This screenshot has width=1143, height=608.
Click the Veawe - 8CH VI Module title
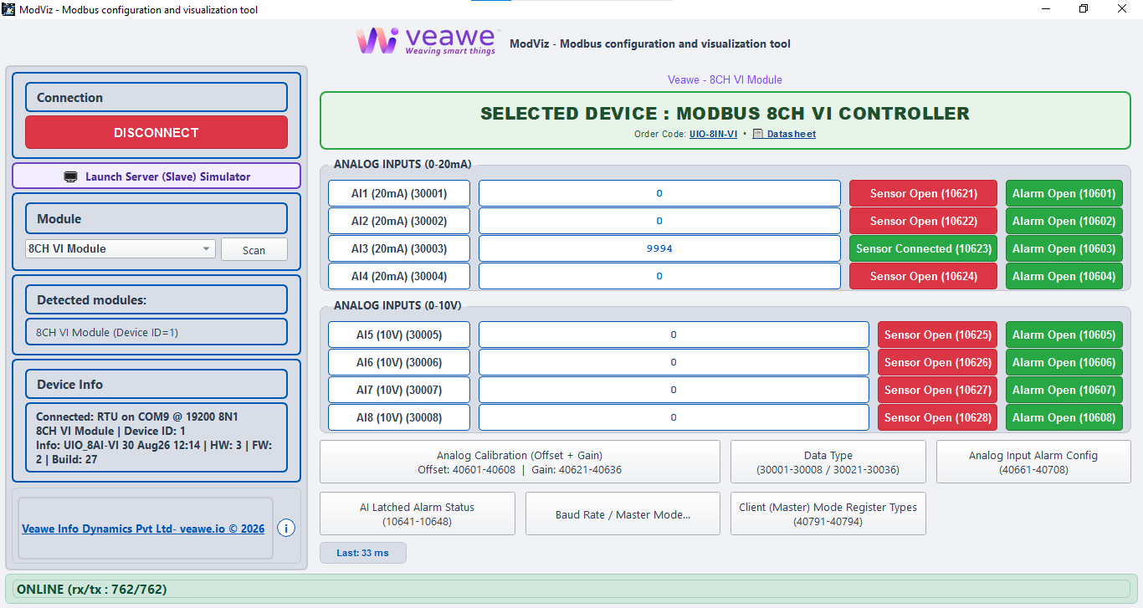(725, 80)
